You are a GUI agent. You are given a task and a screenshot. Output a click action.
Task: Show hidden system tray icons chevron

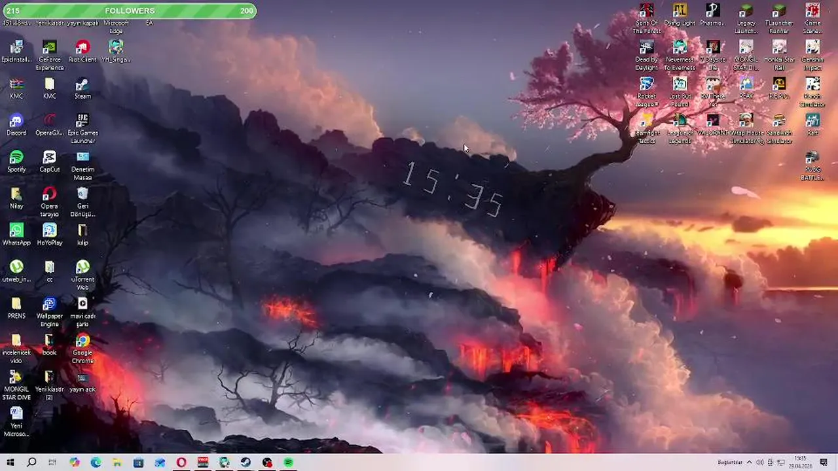click(750, 462)
